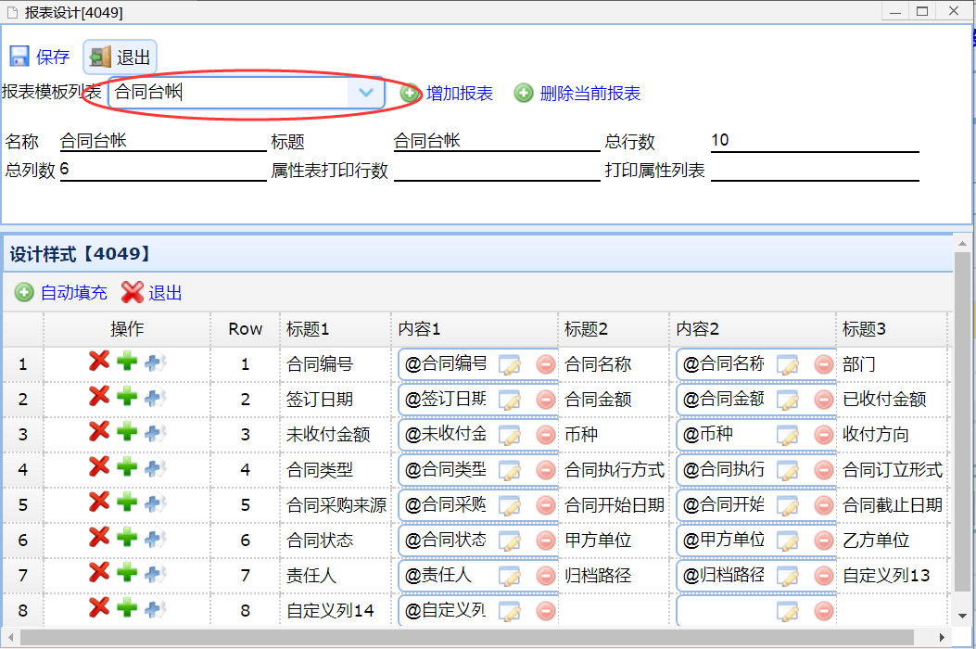
Task: Click the red X 退出 in design panel
Action: pyautogui.click(x=132, y=292)
